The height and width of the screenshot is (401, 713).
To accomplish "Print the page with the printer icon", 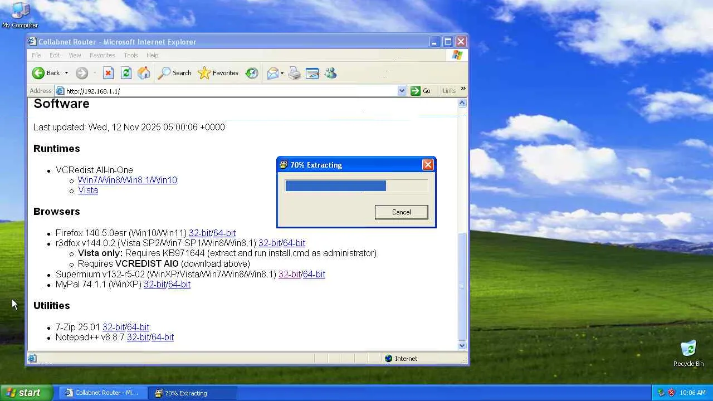I will pyautogui.click(x=295, y=73).
